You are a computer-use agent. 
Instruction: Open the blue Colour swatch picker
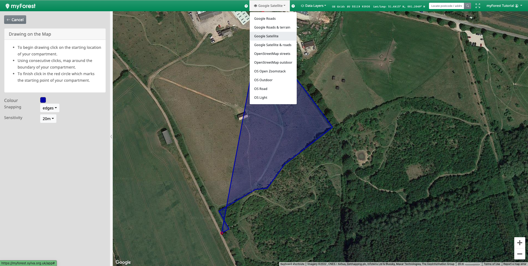(43, 100)
